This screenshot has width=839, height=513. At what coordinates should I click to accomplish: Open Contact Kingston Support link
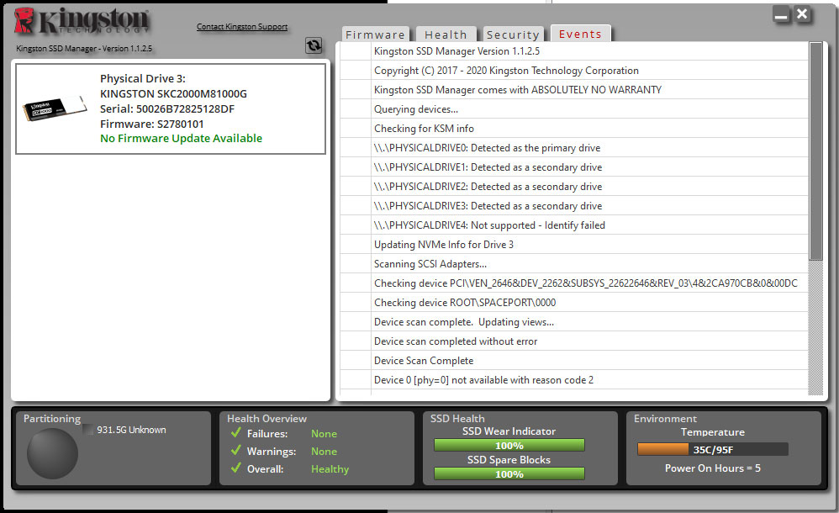[242, 26]
